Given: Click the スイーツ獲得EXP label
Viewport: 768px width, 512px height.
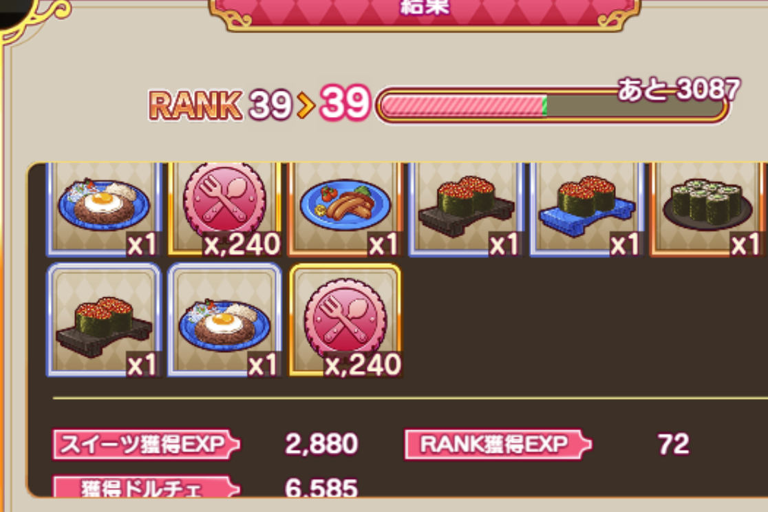Looking at the screenshot, I should tap(146, 445).
